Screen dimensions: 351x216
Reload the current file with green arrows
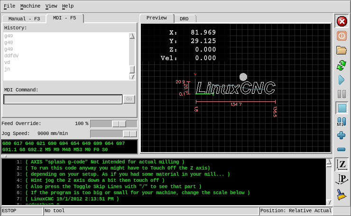pyautogui.click(x=342, y=65)
